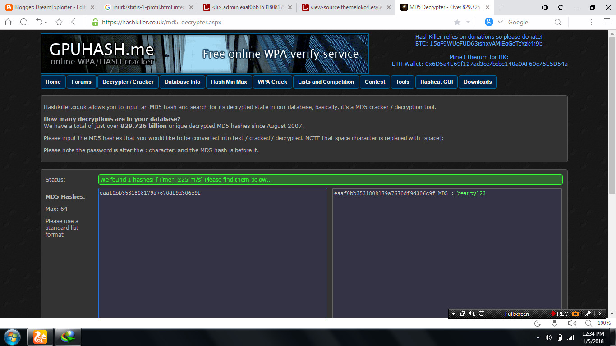616x346 pixels.
Task: Open the Contest nav item
Action: click(x=375, y=82)
